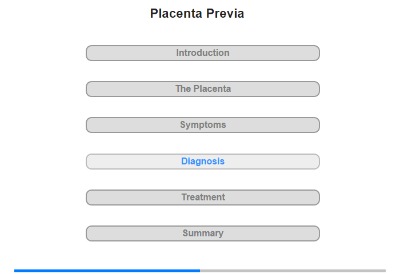
Task: Choose the Symptoms menu entry
Action: [x=203, y=125]
